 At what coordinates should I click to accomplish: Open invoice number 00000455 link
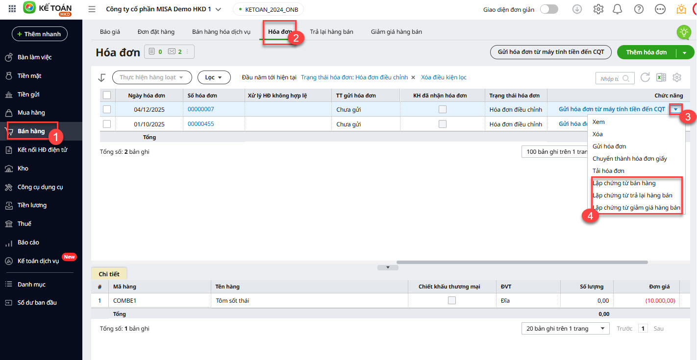coord(200,124)
